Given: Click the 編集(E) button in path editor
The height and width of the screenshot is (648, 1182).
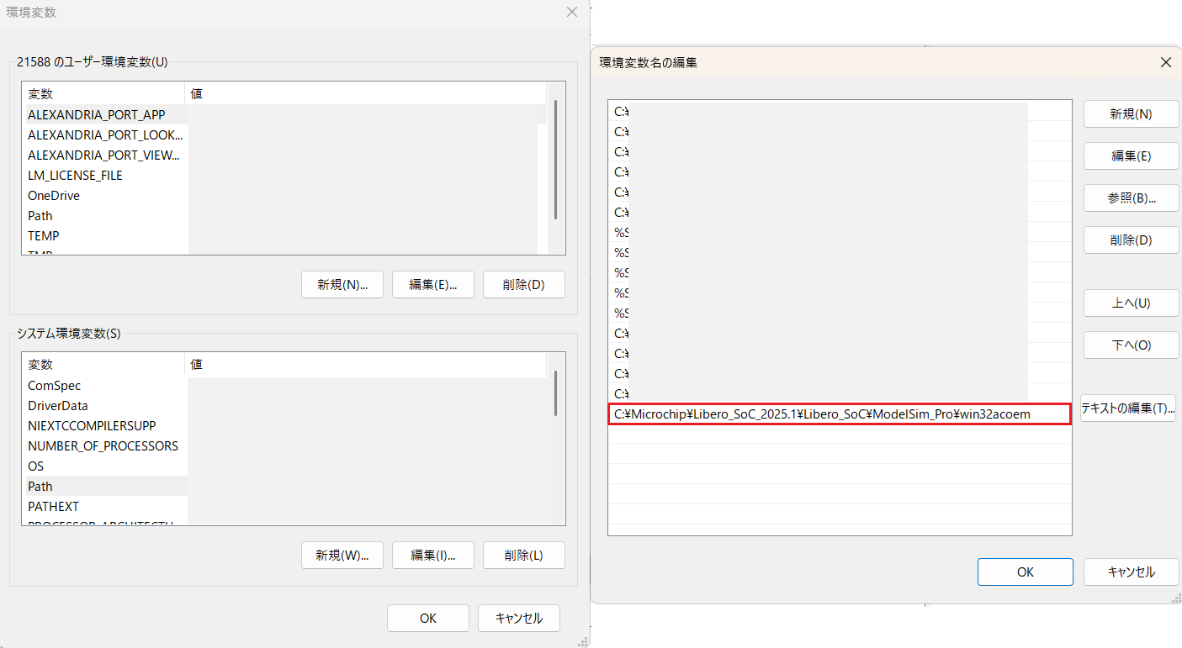Looking at the screenshot, I should 1131,155.
